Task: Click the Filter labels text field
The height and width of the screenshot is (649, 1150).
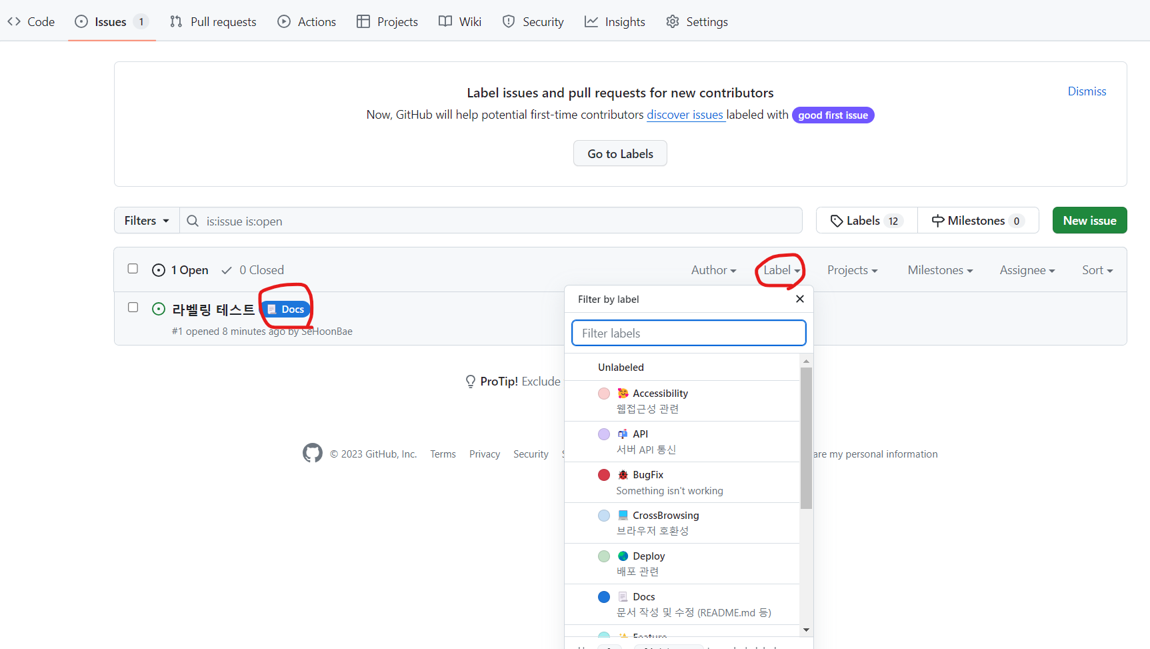Action: (689, 333)
